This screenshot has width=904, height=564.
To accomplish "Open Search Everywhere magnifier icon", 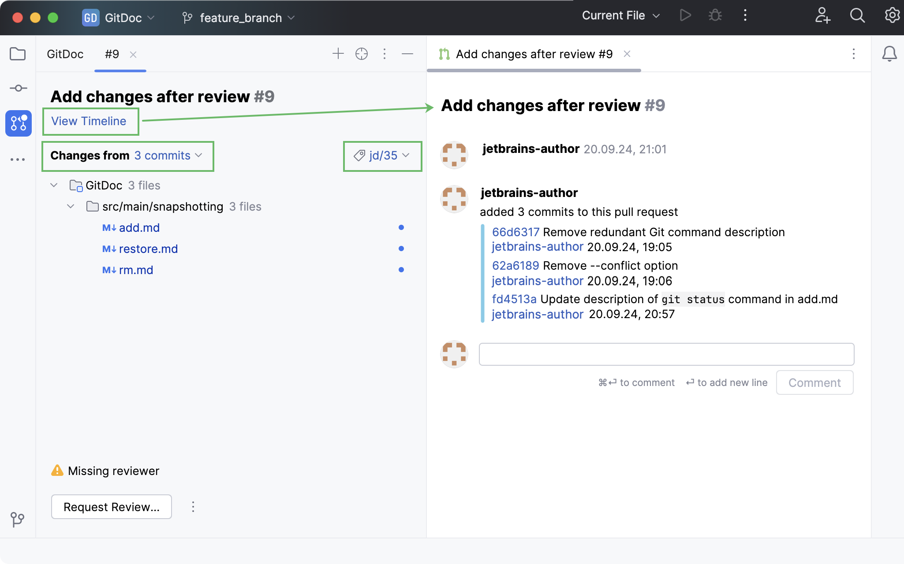I will tap(857, 15).
